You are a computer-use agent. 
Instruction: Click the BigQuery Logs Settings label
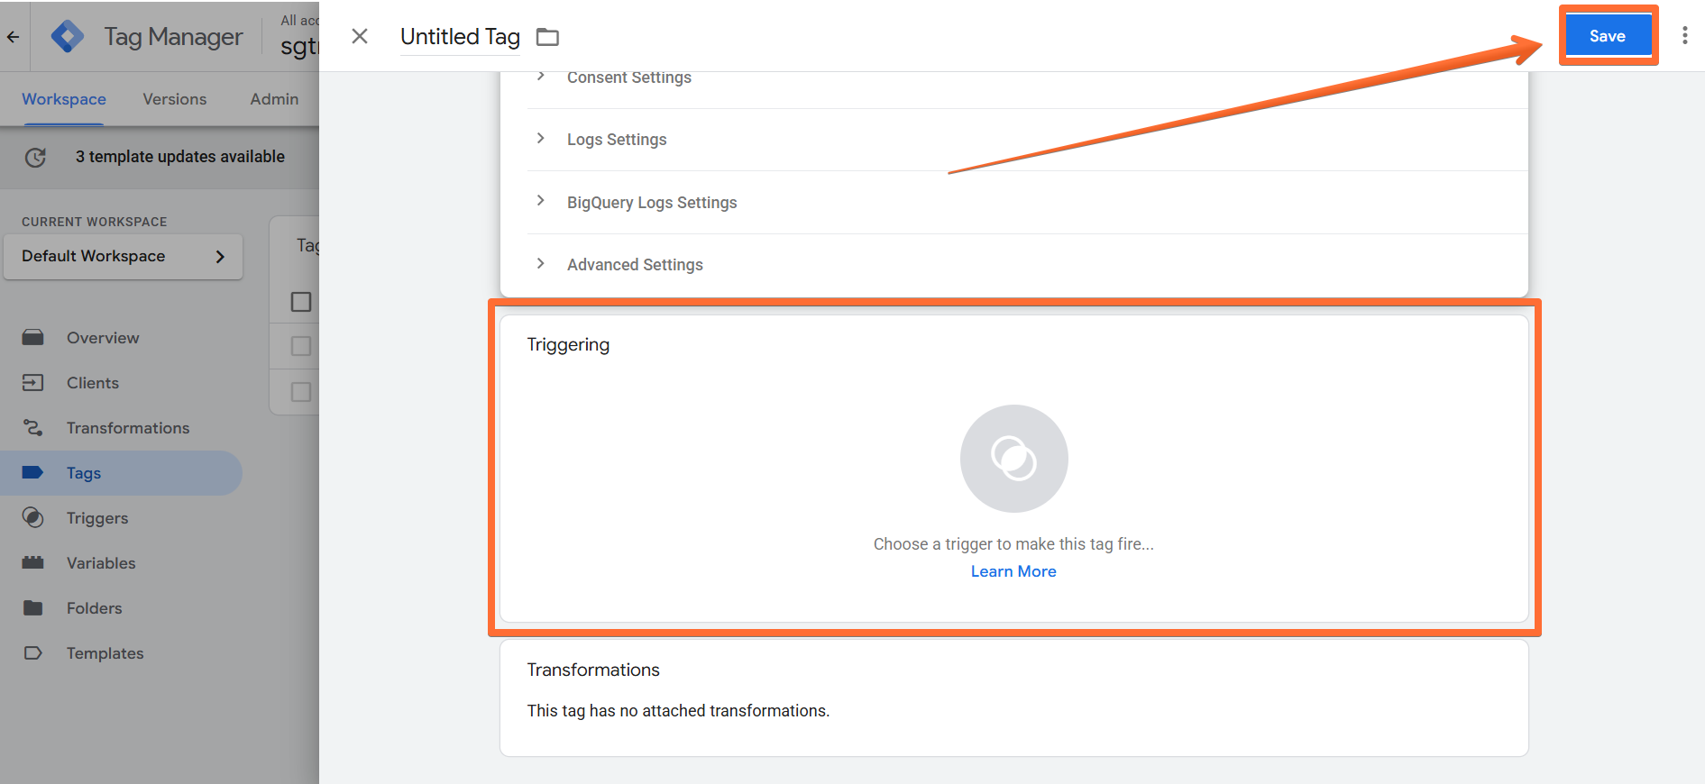coord(652,203)
